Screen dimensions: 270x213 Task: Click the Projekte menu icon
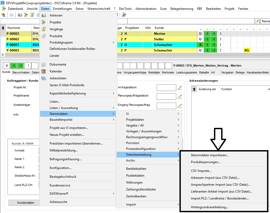click(x=44, y=22)
